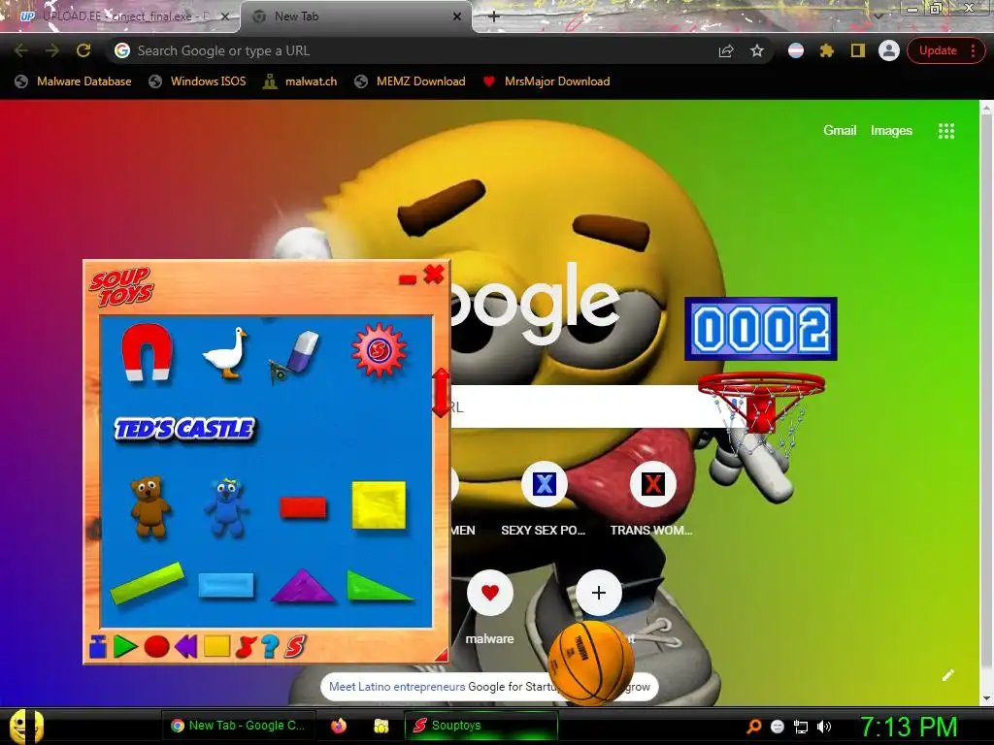
Task: Open the Ted's Castle toy set heading
Action: pos(184,429)
